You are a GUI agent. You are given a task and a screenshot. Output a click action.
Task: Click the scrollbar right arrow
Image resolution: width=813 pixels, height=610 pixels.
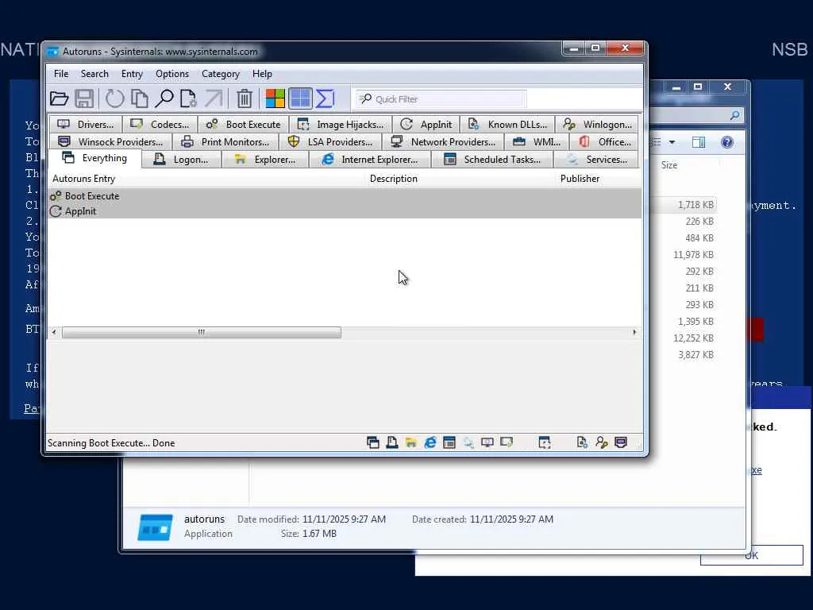point(634,332)
